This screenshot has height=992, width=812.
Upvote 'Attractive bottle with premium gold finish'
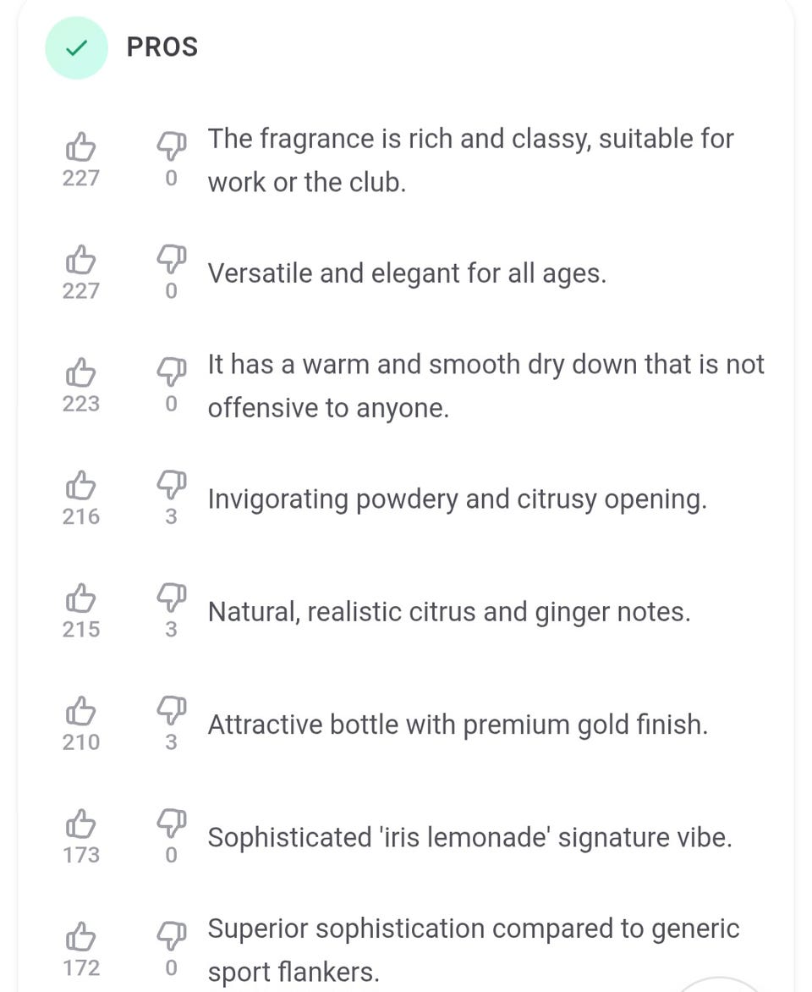pyautogui.click(x=80, y=710)
